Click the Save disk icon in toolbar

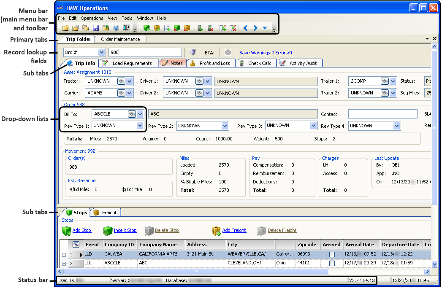pyautogui.click(x=96, y=28)
